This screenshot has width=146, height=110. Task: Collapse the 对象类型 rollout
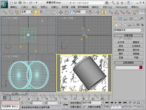[129, 36]
